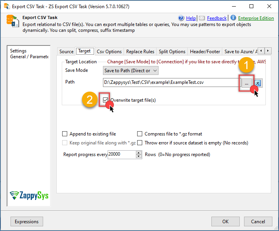The width and height of the screenshot is (279, 231).
Task: Maximize the Export CSV Task window
Action: (251, 6)
